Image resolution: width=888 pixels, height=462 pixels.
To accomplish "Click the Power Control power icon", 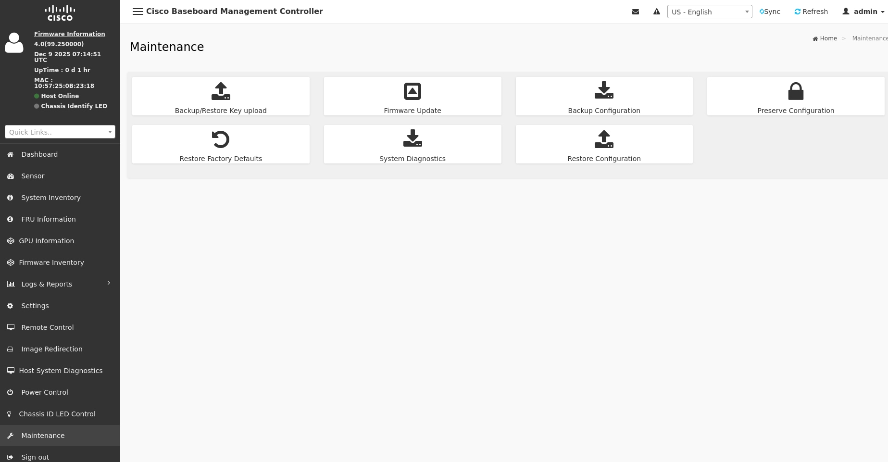I will 10,392.
